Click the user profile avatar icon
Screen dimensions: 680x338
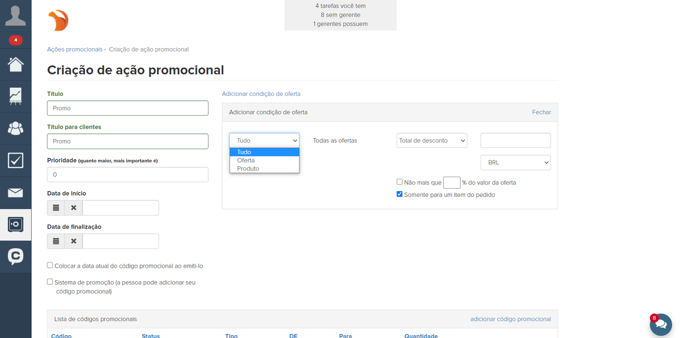[x=15, y=16]
